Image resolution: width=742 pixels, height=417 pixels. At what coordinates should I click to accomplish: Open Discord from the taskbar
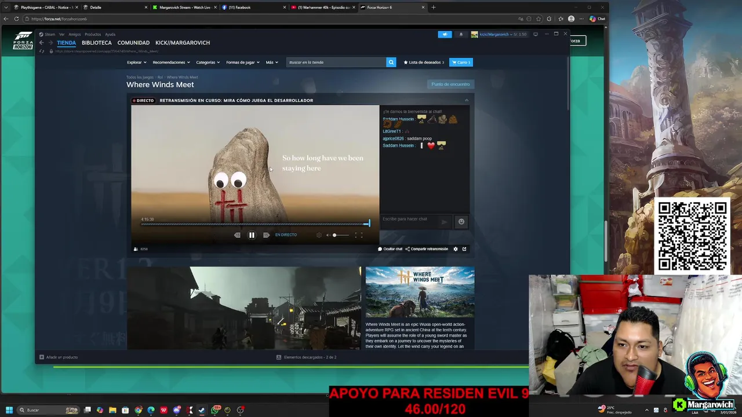176,410
